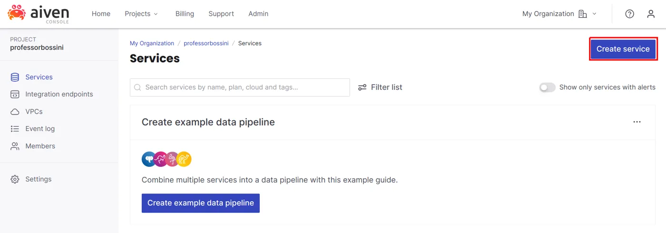Image resolution: width=666 pixels, height=233 pixels.
Task: Open the user profile icon
Action: tap(651, 14)
